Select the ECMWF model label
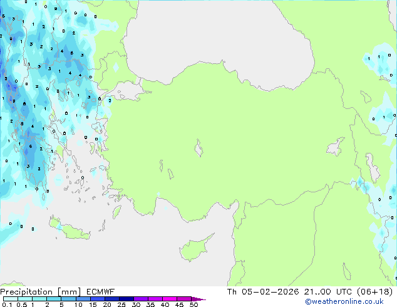Viewport: 397px width, 307px height. pos(96,292)
